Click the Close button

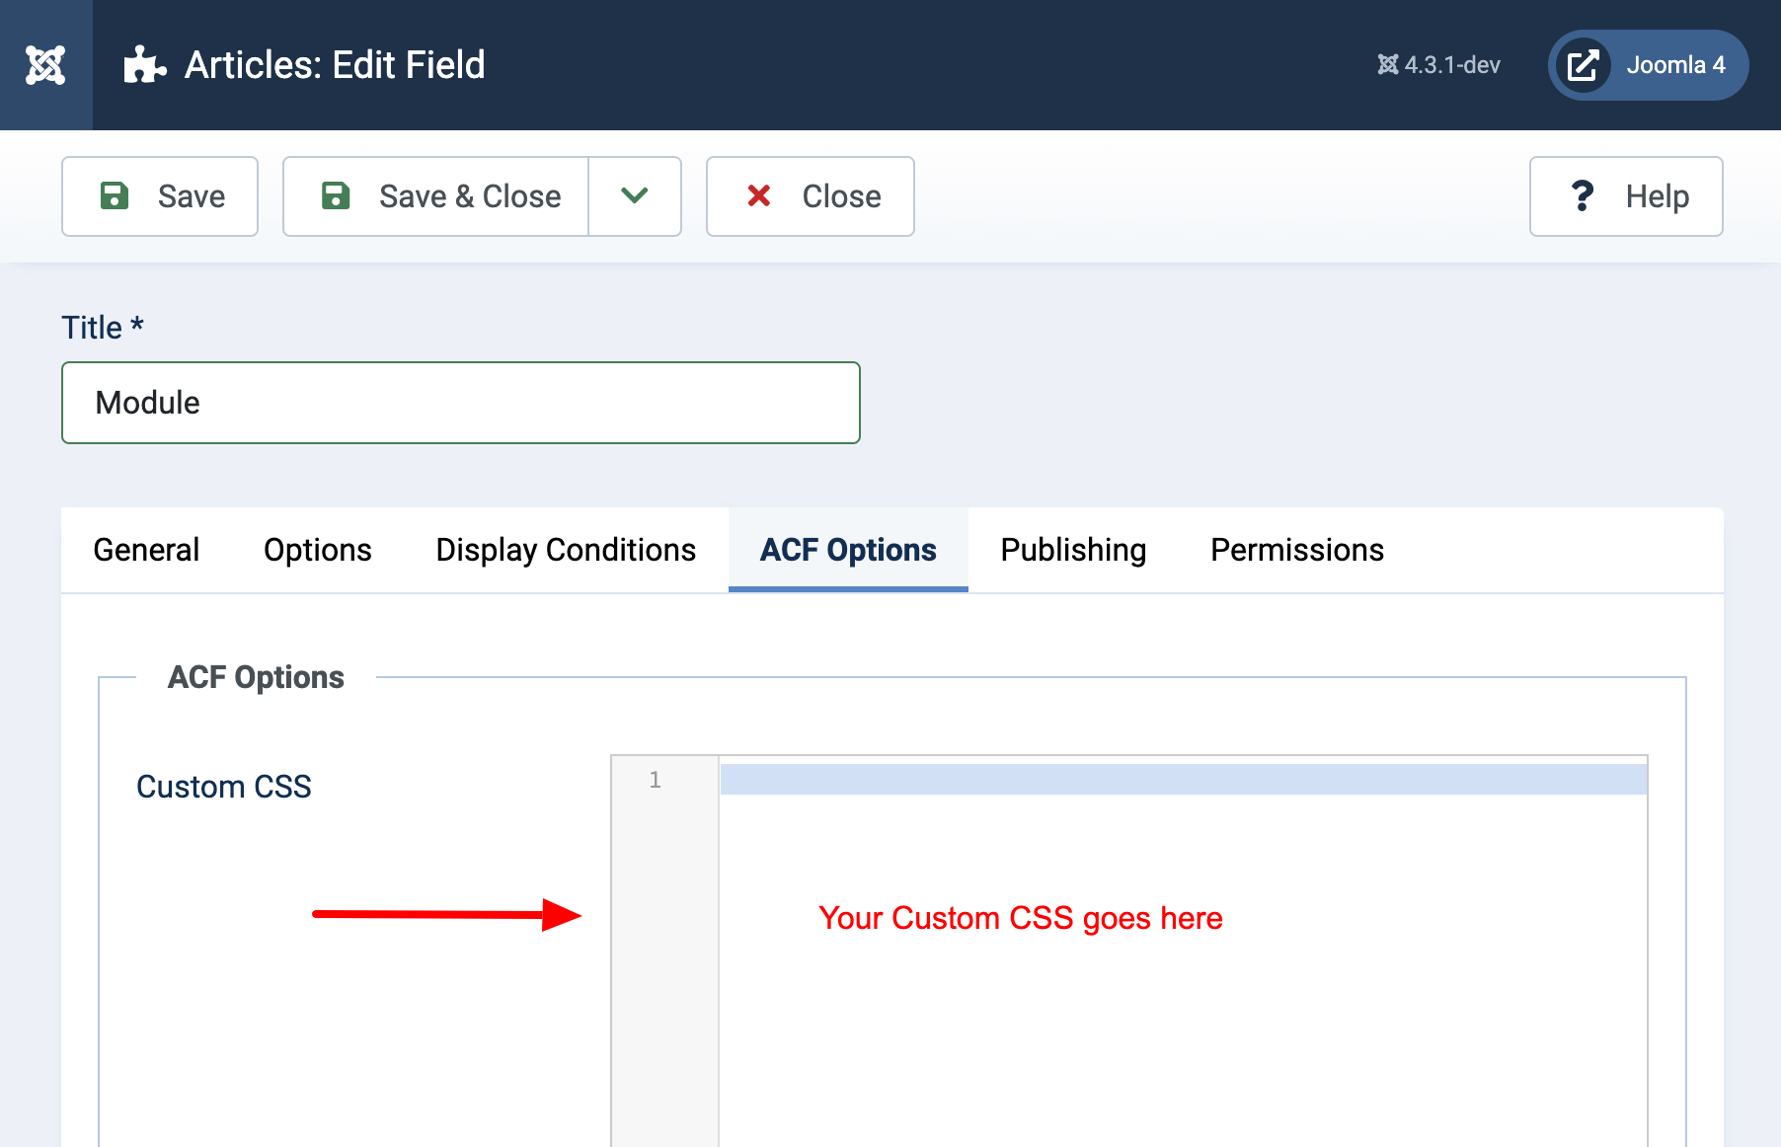(811, 196)
